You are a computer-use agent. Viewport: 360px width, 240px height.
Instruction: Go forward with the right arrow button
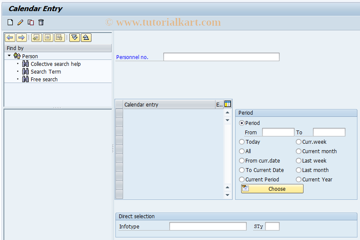pyautogui.click(x=21, y=38)
